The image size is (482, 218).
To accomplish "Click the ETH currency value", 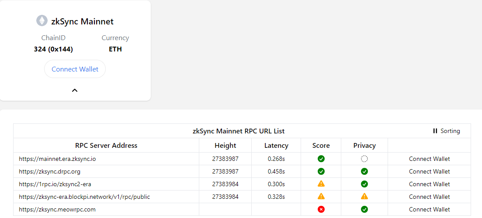I will click(x=115, y=49).
